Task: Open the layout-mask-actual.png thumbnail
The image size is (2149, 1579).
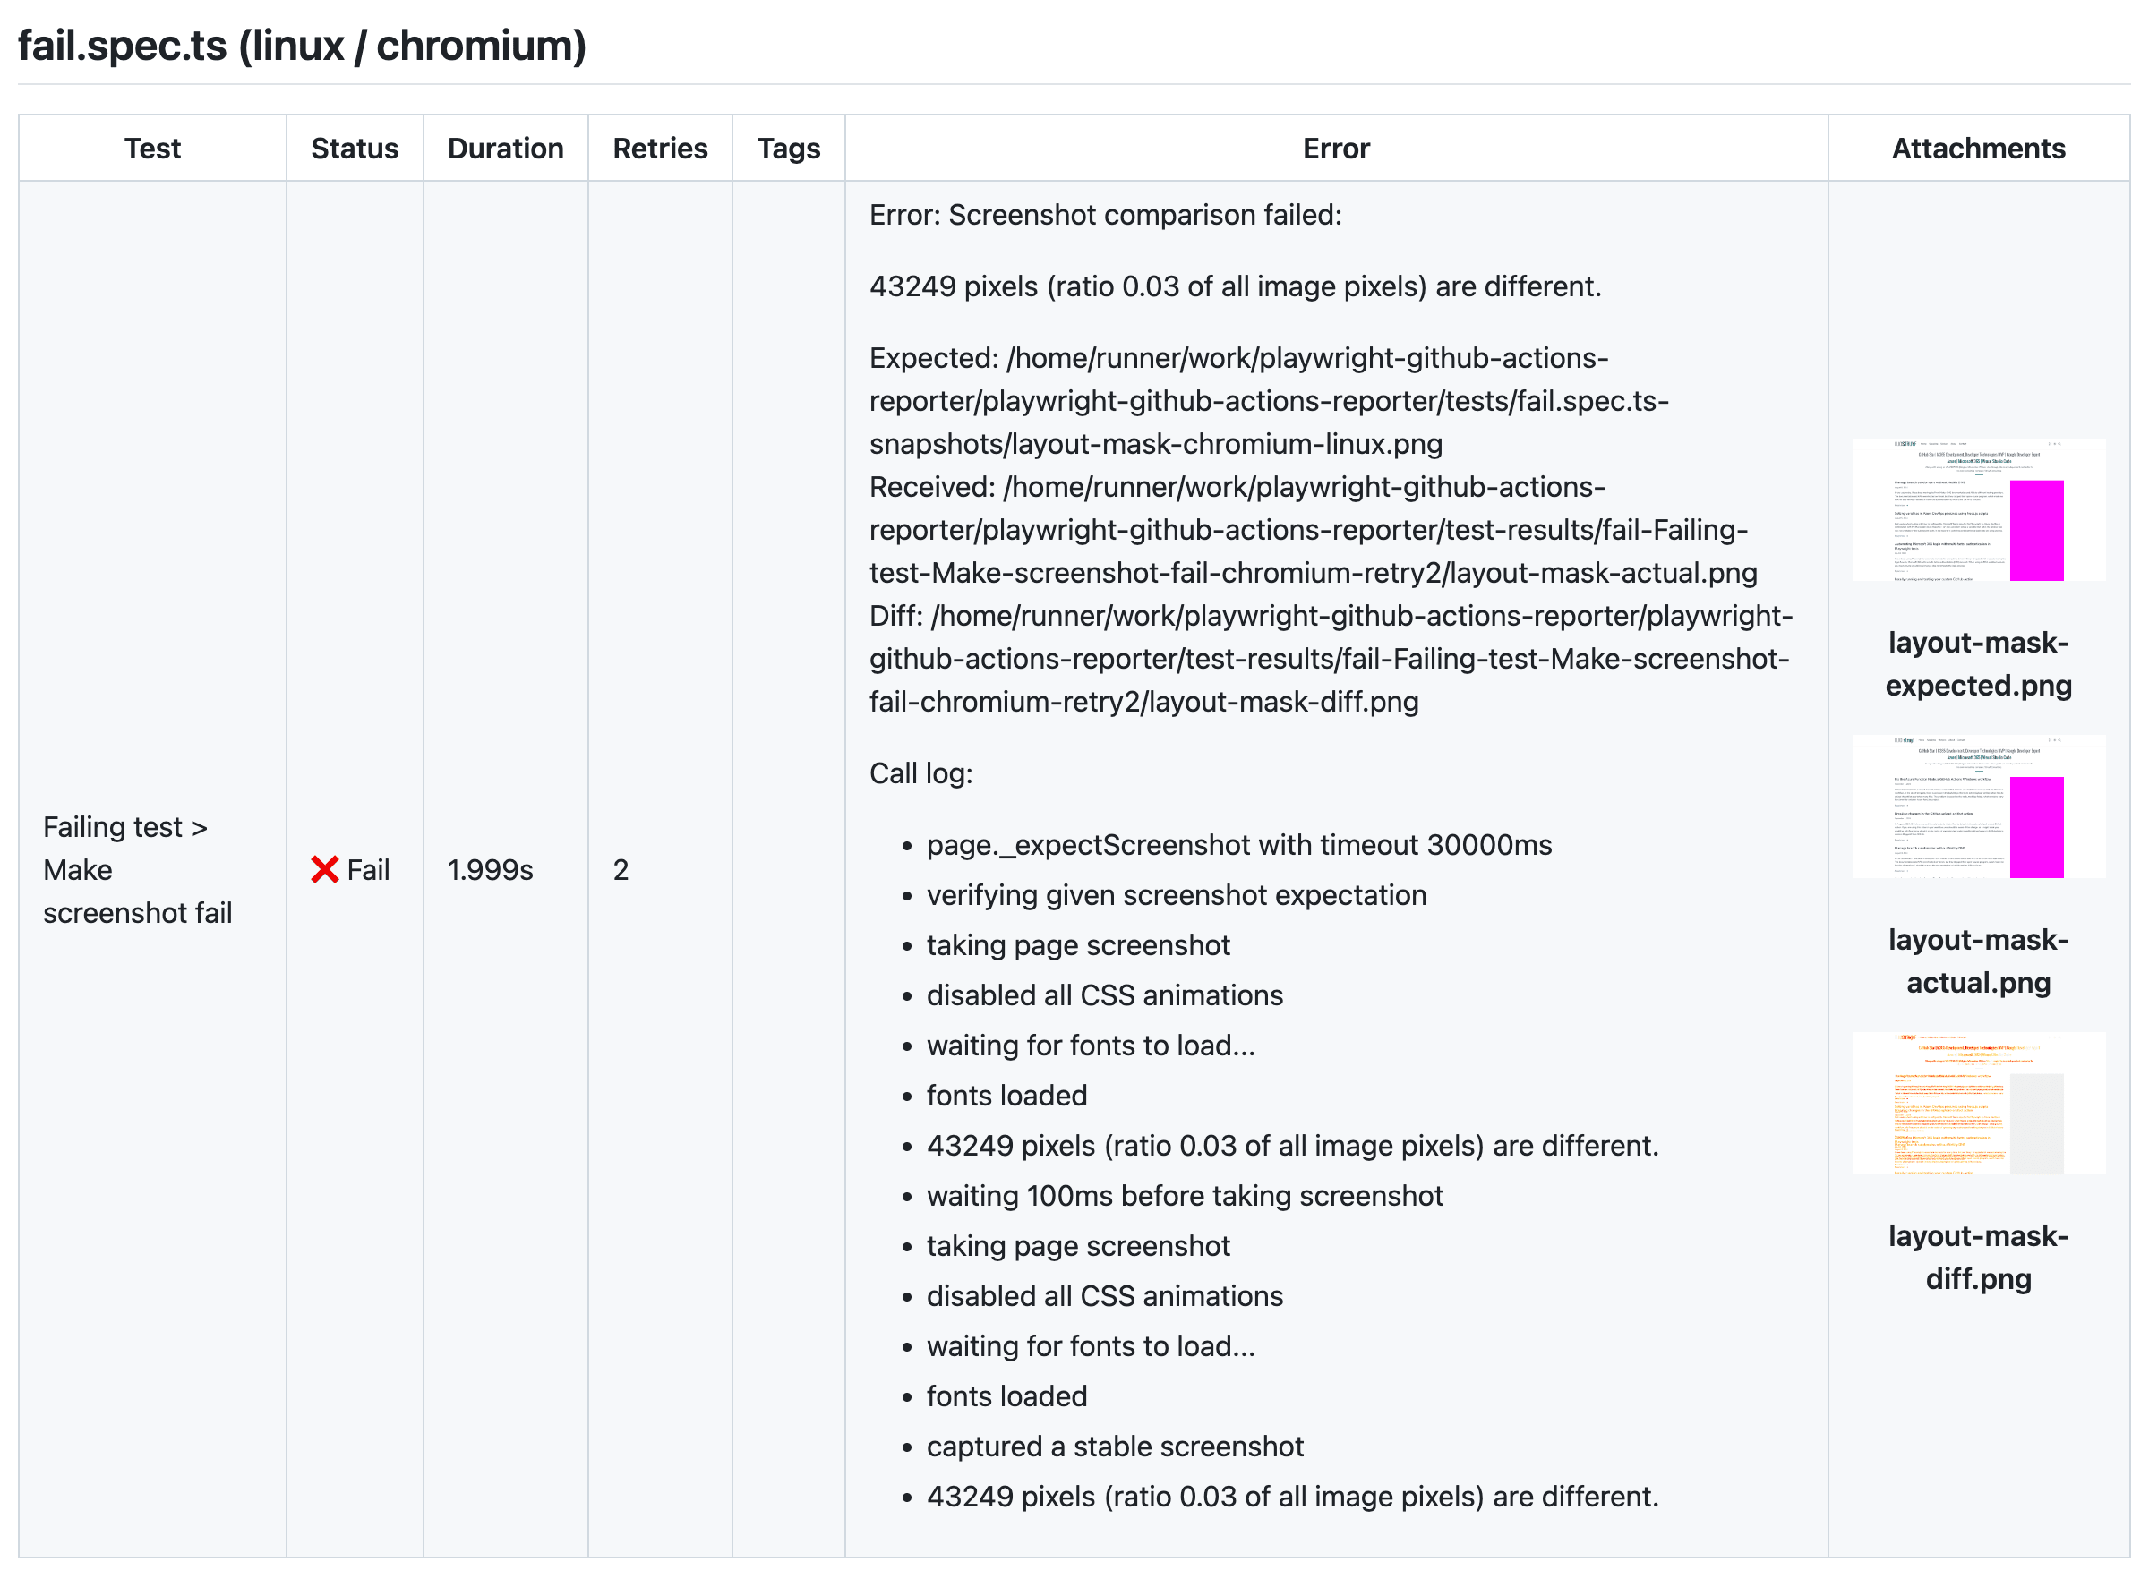Action: tap(1977, 807)
